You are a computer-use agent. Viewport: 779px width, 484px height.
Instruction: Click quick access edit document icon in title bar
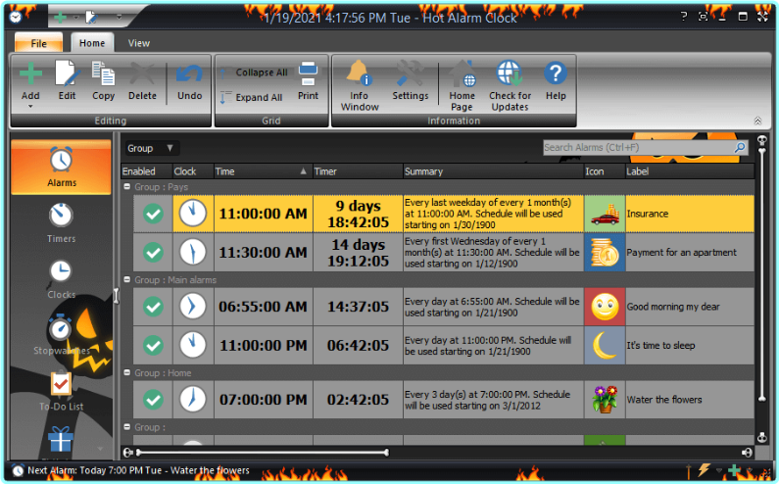[91, 18]
